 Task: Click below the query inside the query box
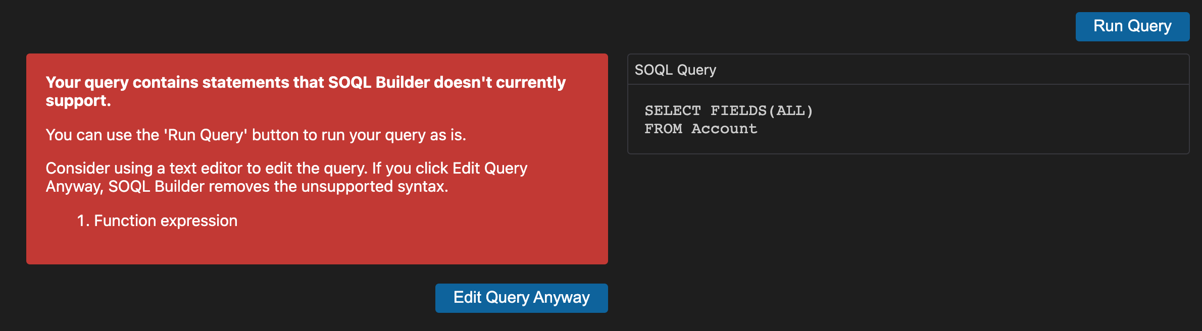coord(909,144)
